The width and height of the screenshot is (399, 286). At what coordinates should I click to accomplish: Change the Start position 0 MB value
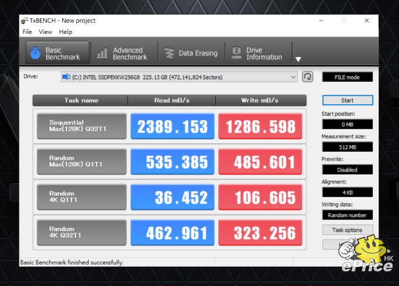[x=347, y=124]
